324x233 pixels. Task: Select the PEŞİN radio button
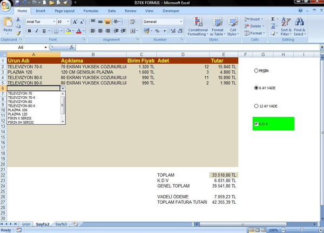(256, 70)
